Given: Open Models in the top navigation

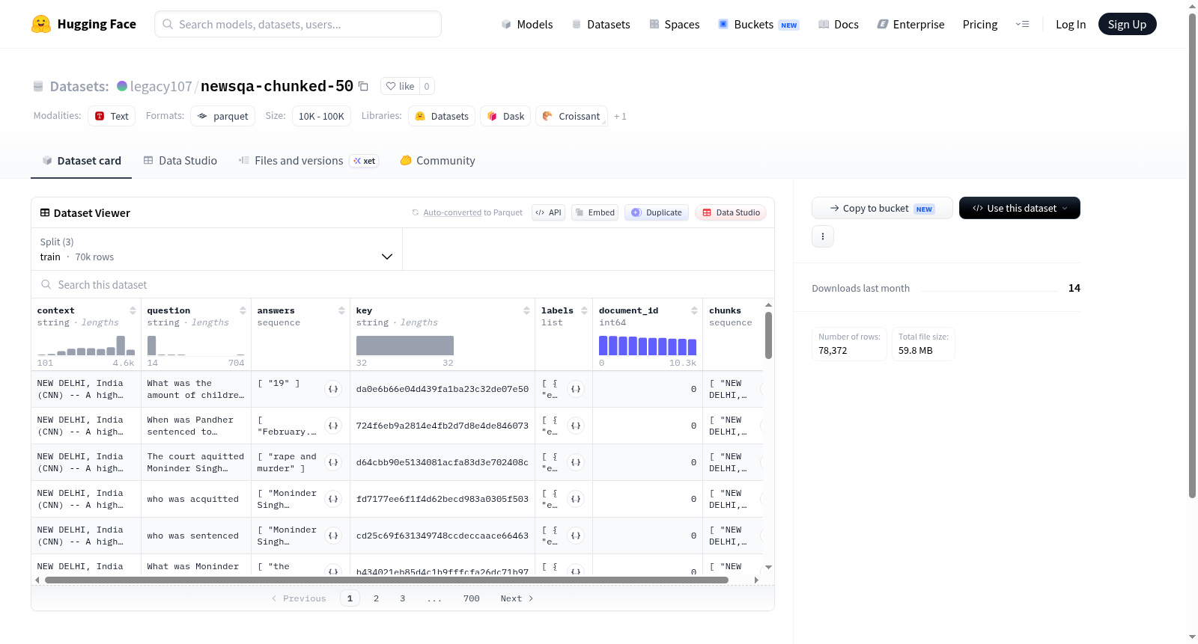Looking at the screenshot, I should 527,24.
